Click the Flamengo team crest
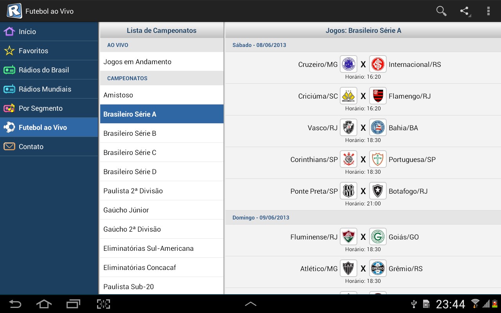Viewport: 501px width, 313px height. pyautogui.click(x=378, y=96)
